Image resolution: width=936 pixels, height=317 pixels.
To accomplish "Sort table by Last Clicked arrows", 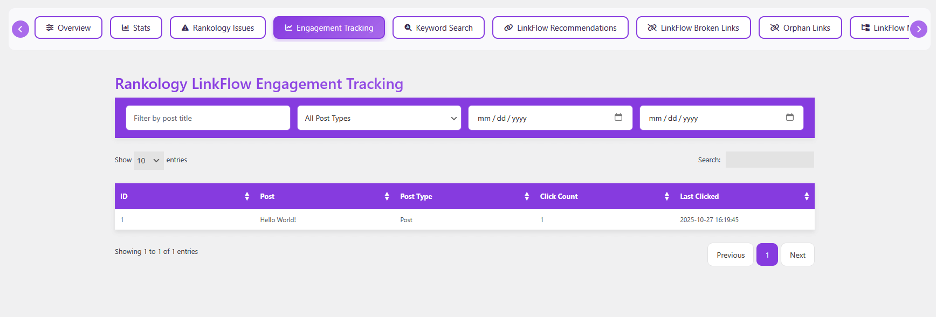I will (807, 196).
